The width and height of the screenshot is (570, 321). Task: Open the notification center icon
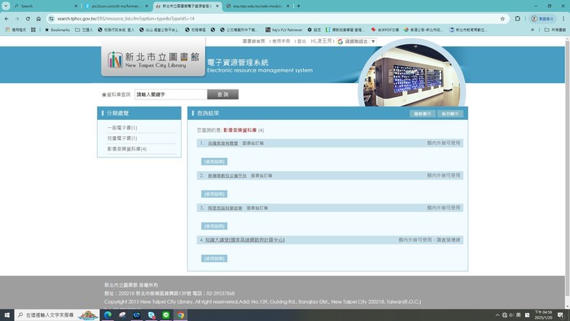[561, 314]
